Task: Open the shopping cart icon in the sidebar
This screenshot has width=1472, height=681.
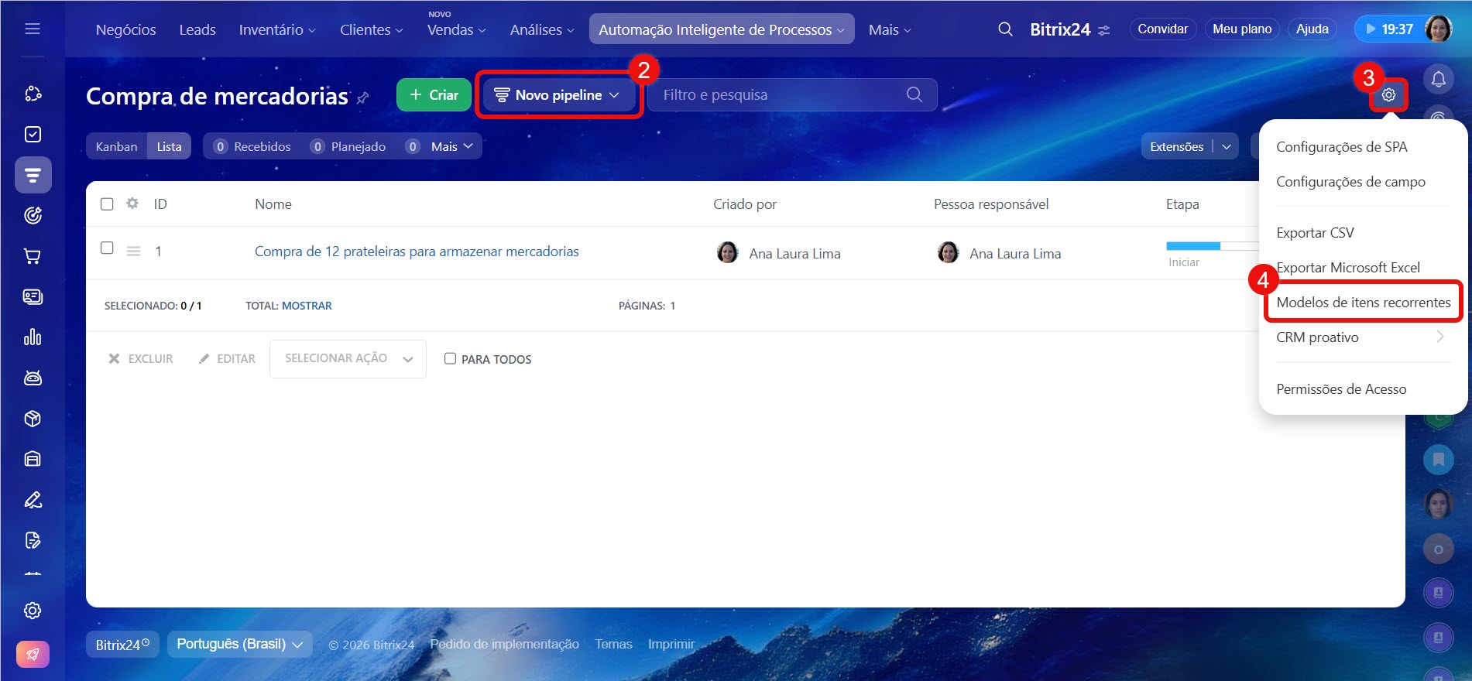Action: click(x=33, y=256)
